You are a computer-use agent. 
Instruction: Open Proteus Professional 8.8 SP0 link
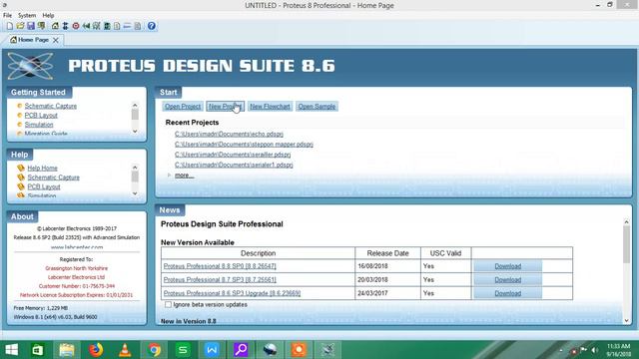pyautogui.click(x=220, y=266)
